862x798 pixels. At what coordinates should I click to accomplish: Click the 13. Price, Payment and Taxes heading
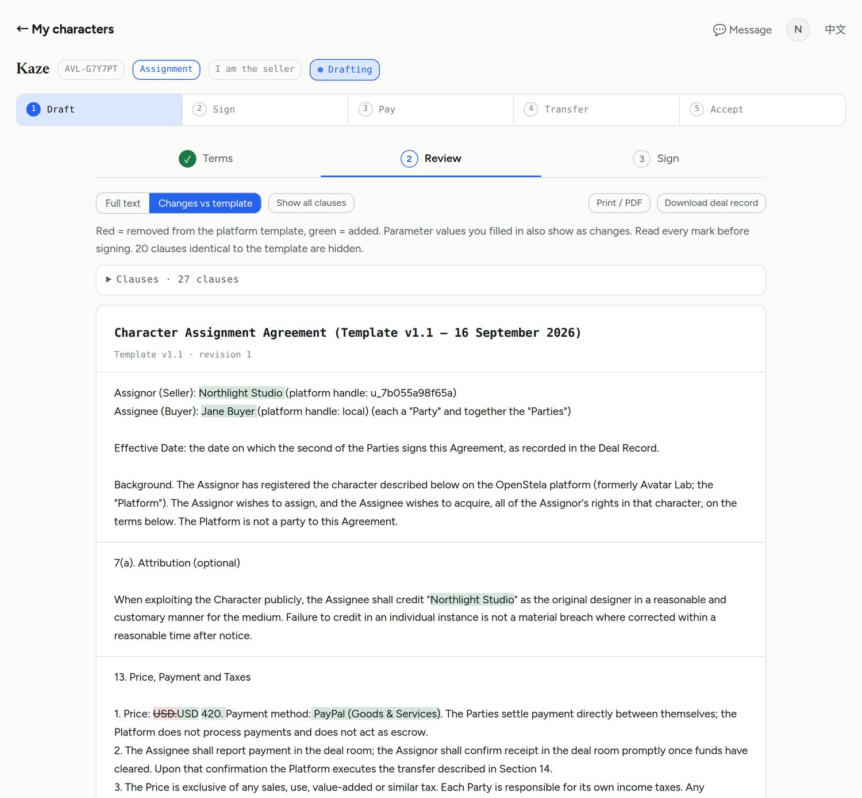182,677
